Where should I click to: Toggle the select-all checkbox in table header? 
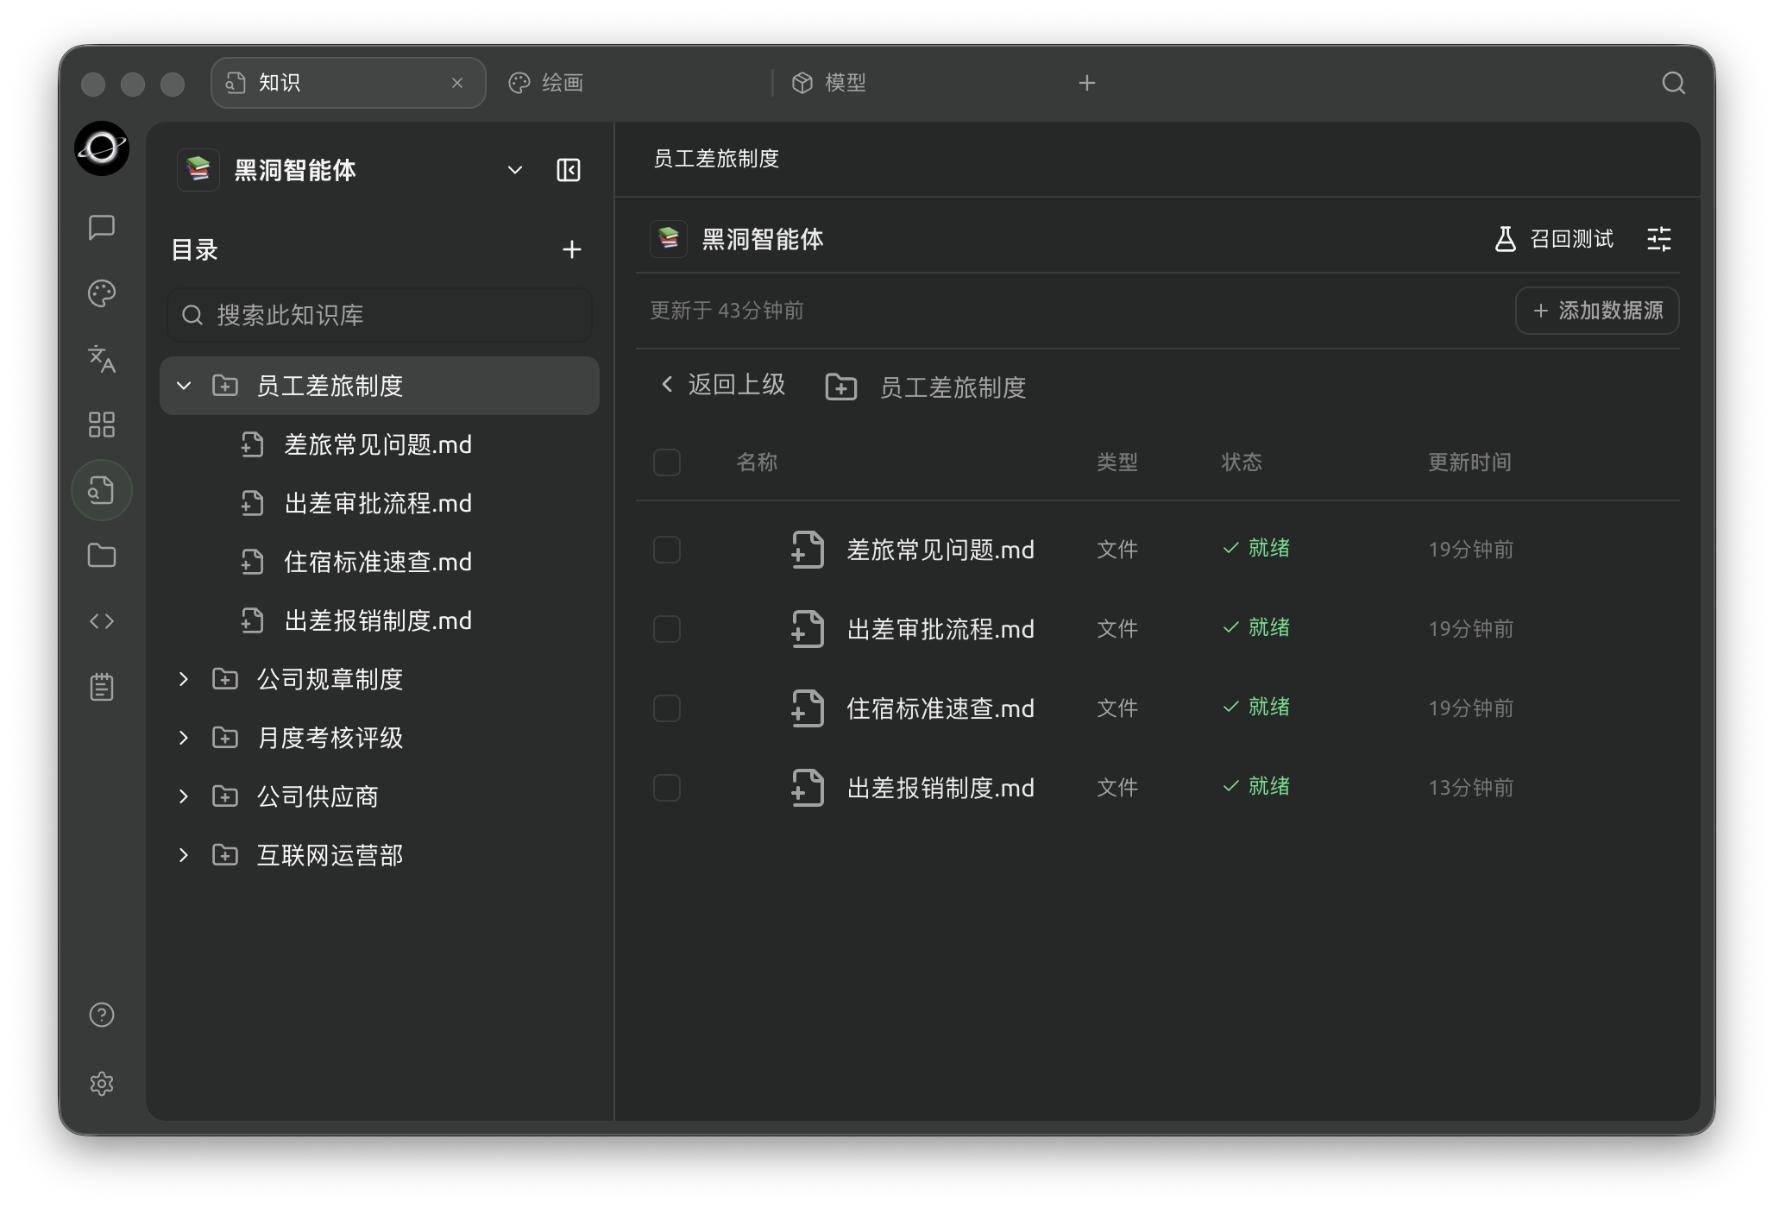click(667, 462)
